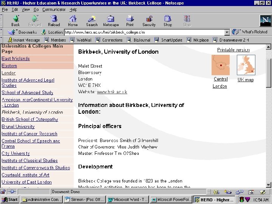Viewport: 272px width, 204px height.
Task: Open the View menu
Action: (26, 9)
